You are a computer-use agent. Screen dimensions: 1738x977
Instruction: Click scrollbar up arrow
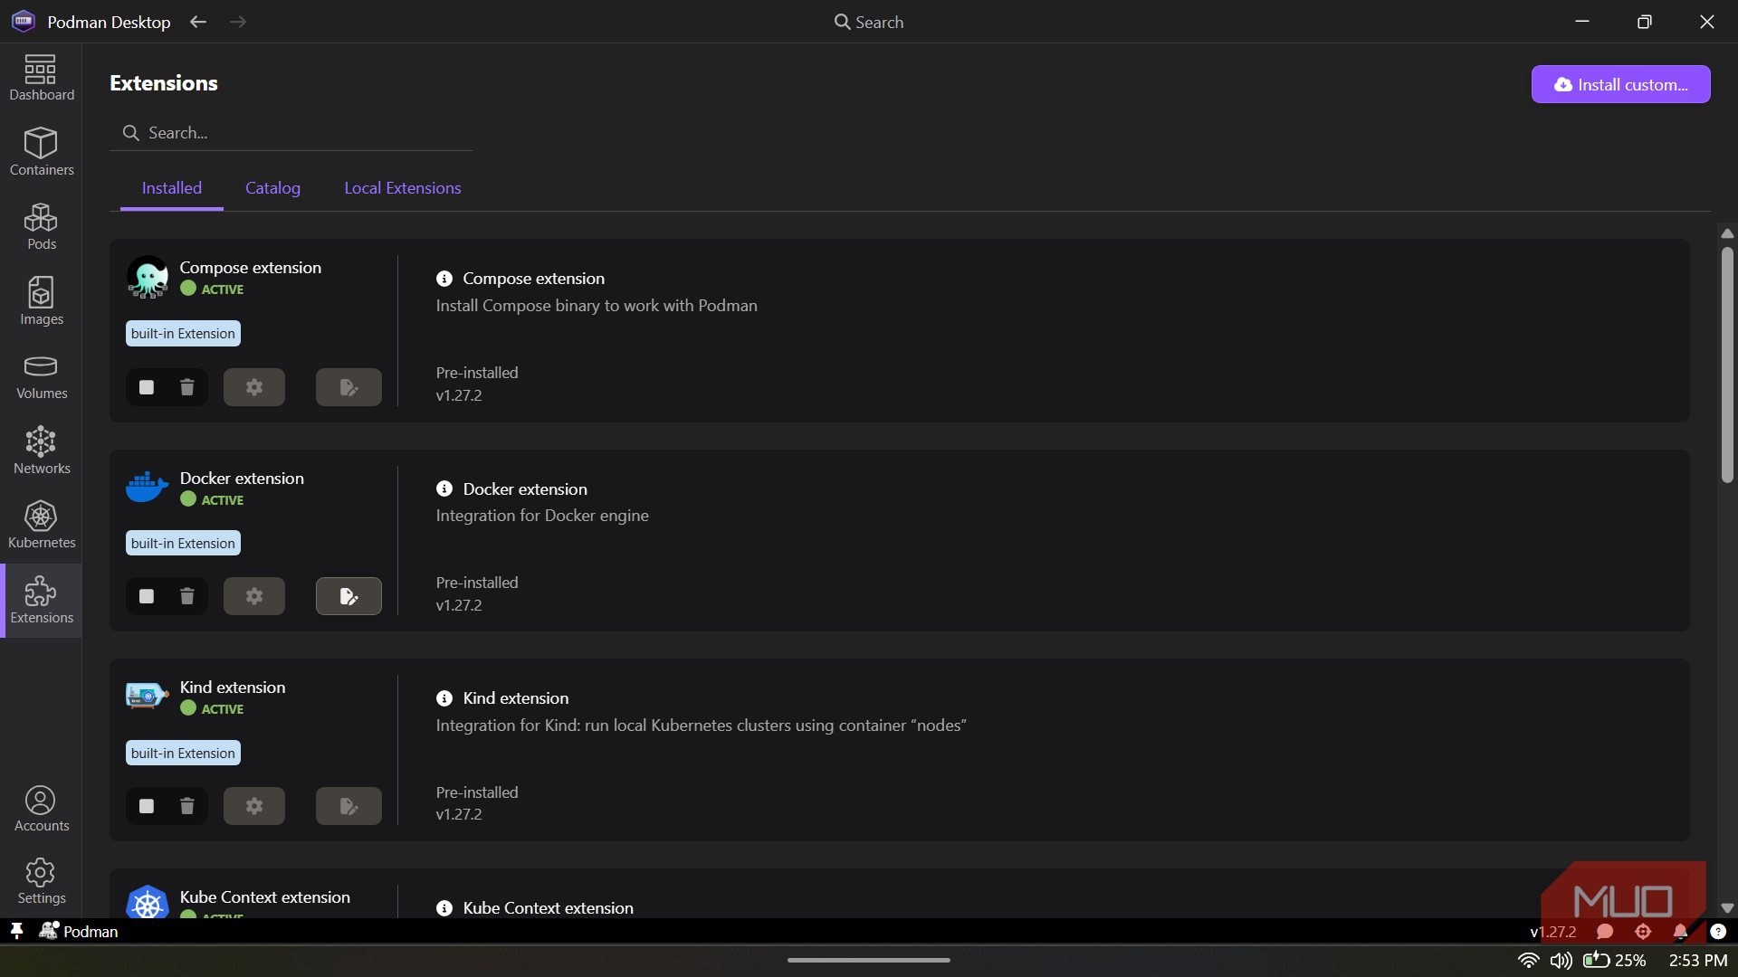1727,233
